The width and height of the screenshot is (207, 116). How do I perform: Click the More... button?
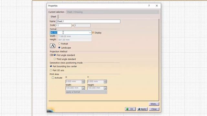point(154,104)
